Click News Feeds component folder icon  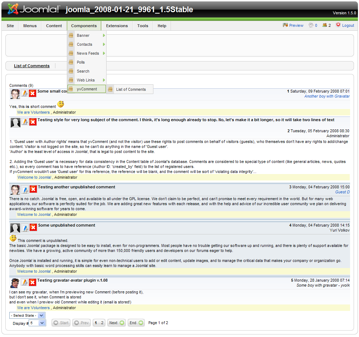coord(71,53)
